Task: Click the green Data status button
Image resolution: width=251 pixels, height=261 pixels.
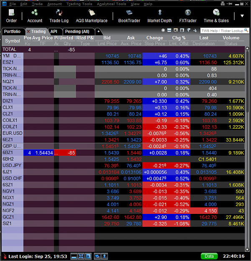Action: pos(209,256)
